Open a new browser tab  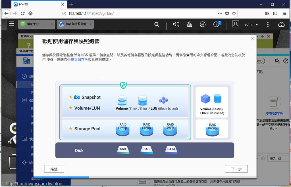point(71,4)
